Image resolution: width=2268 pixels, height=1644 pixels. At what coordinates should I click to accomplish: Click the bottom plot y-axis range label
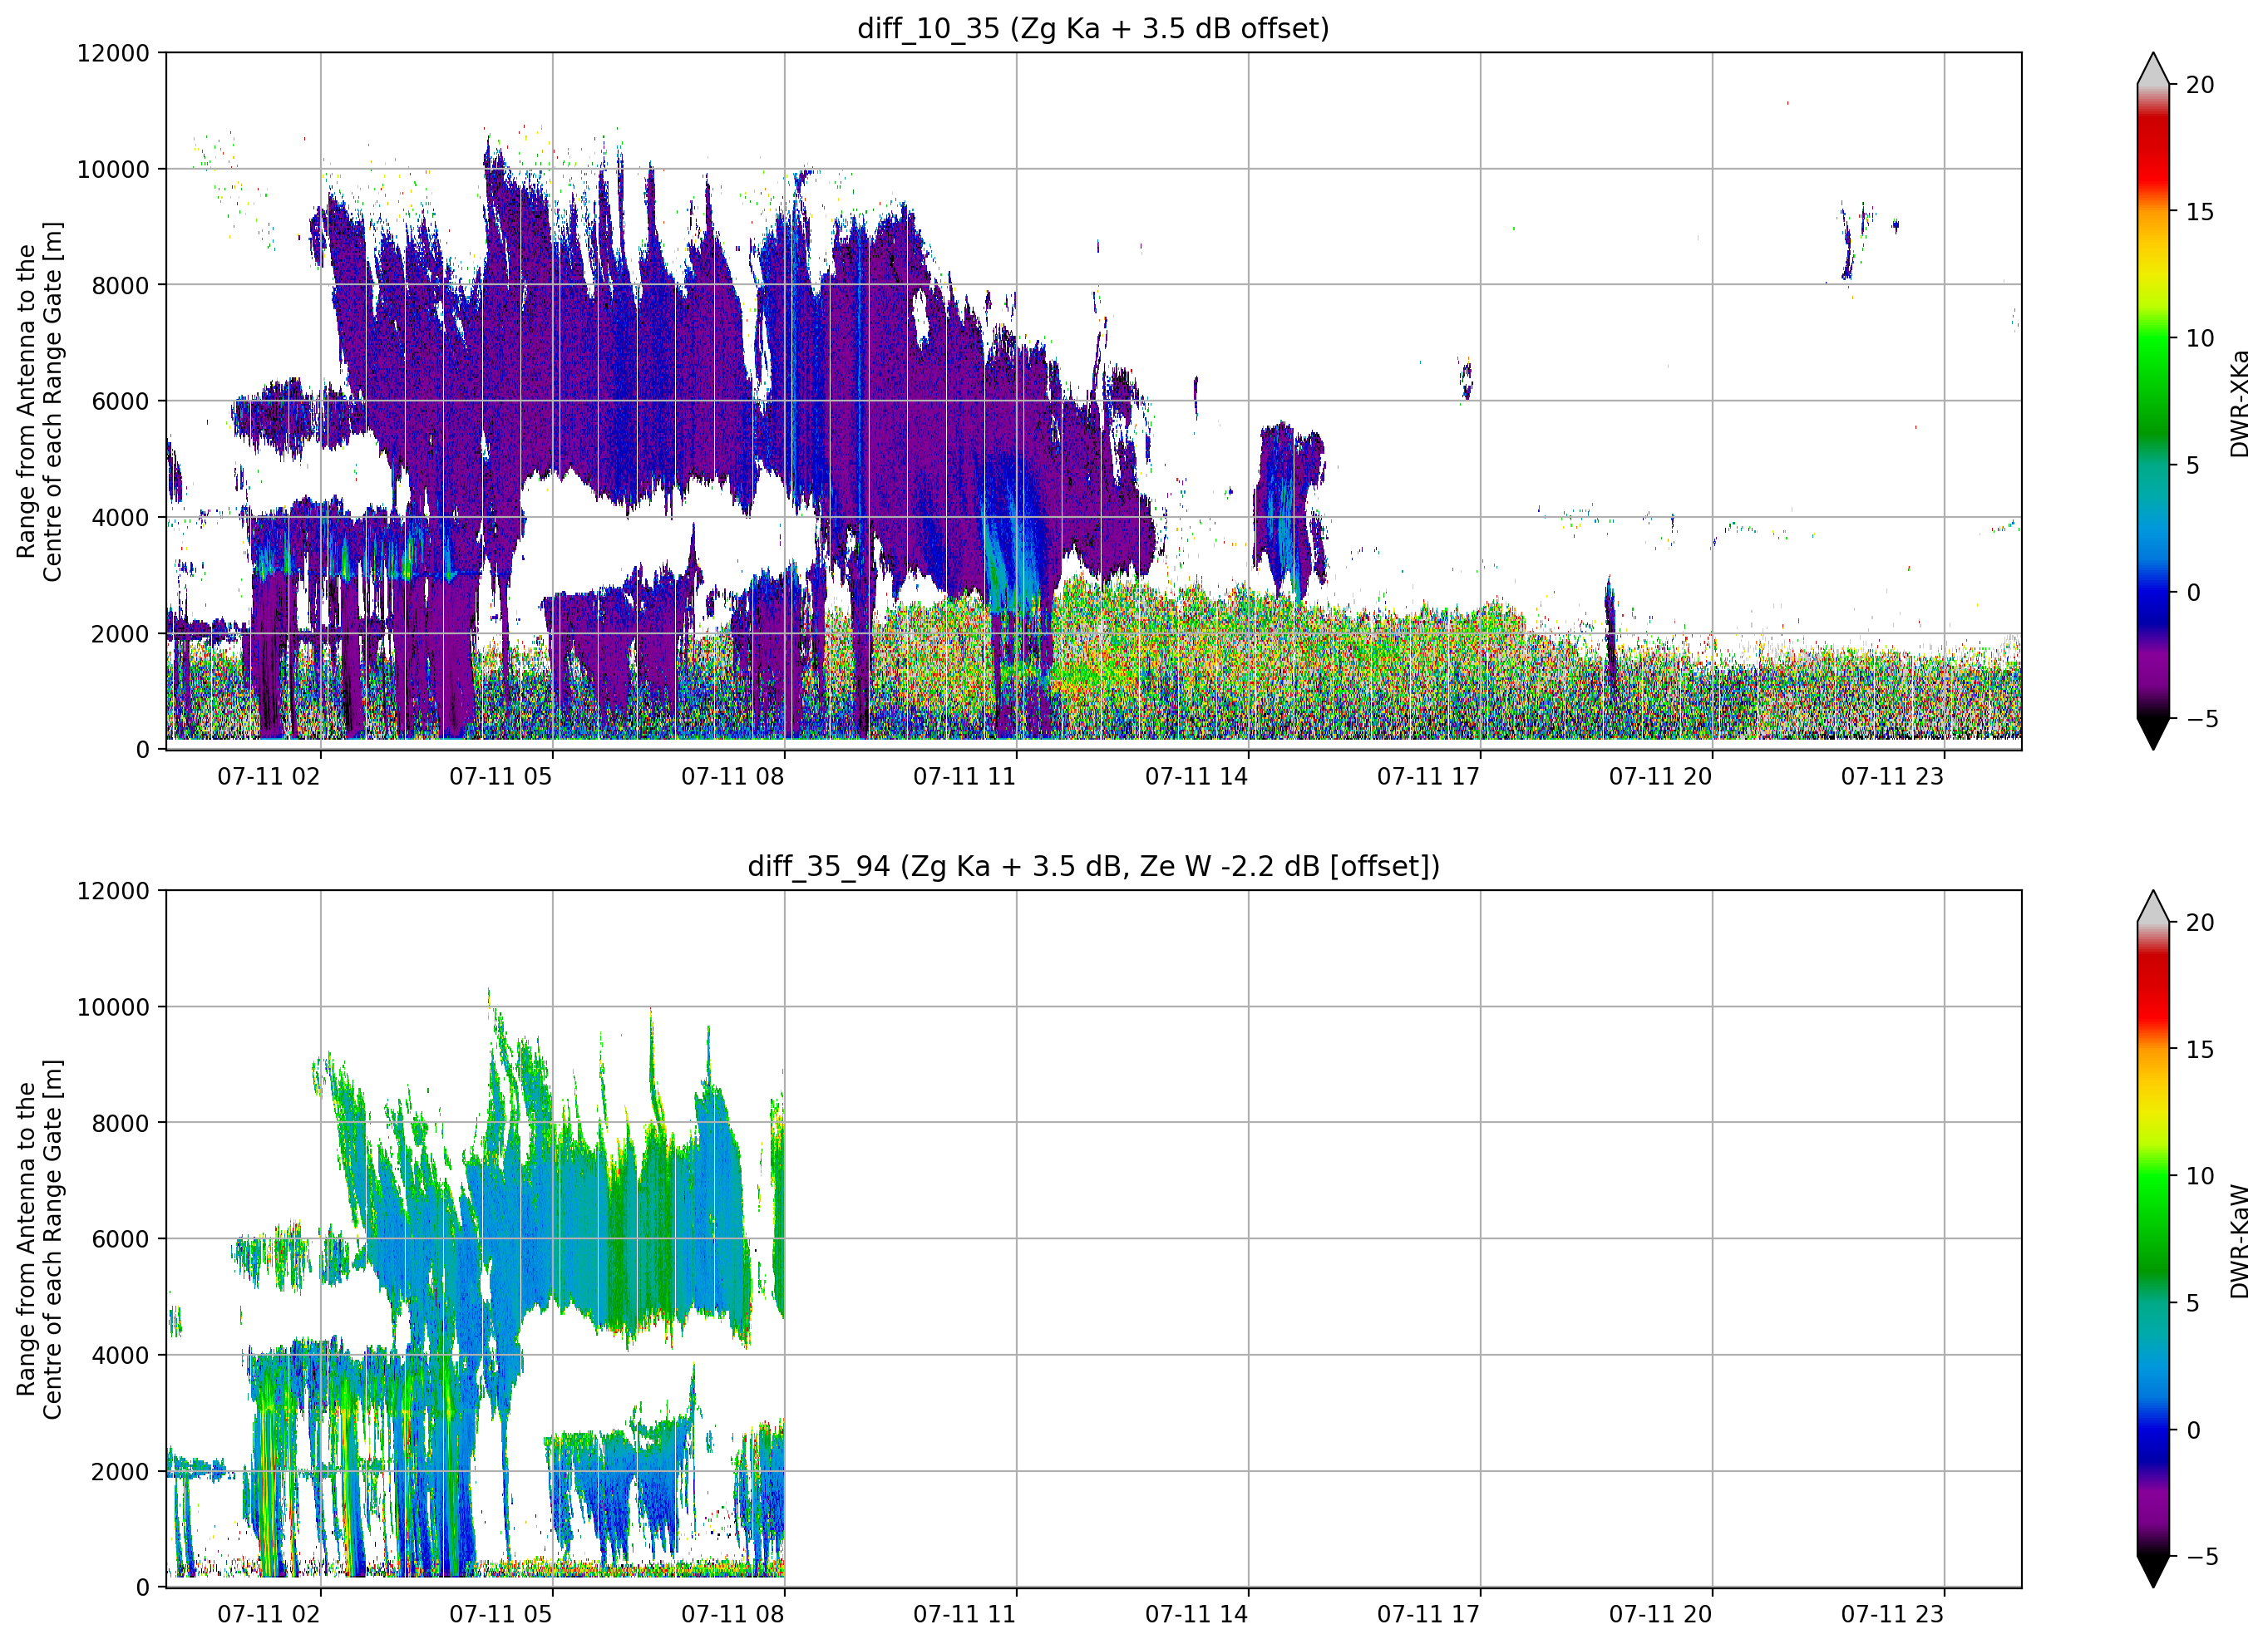(x=39, y=1240)
